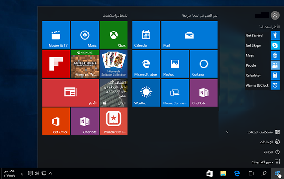
Task: Open Calculator from most used list
Action: (x=262, y=75)
